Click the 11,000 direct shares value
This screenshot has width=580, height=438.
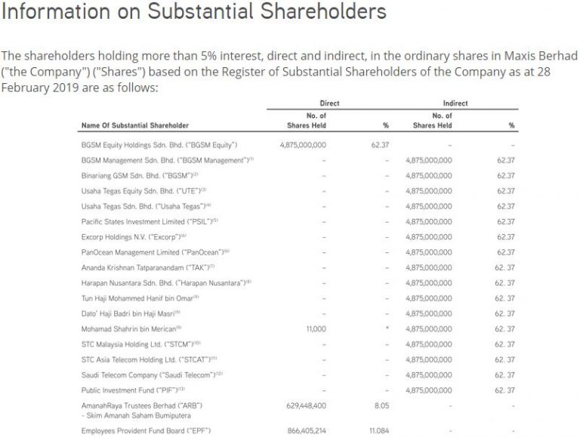pos(316,328)
